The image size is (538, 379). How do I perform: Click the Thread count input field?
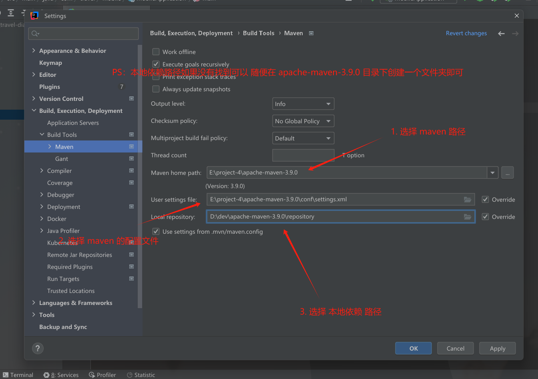click(303, 155)
